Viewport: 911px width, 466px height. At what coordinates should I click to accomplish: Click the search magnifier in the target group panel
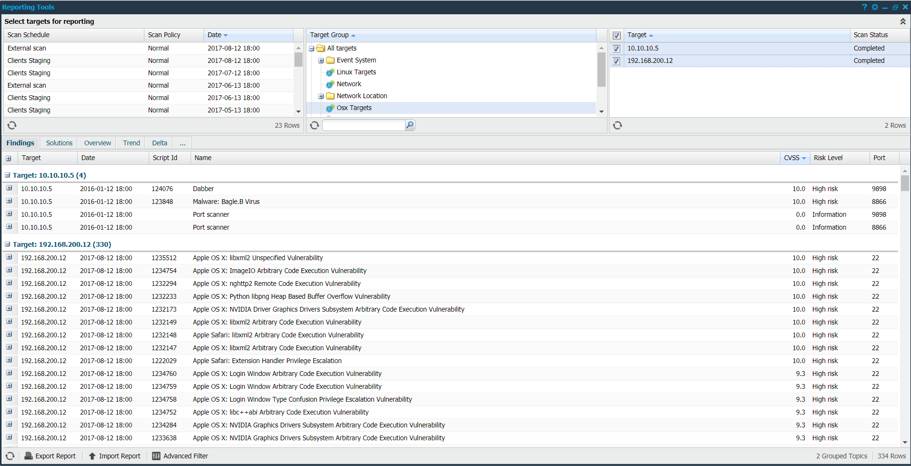[409, 125]
